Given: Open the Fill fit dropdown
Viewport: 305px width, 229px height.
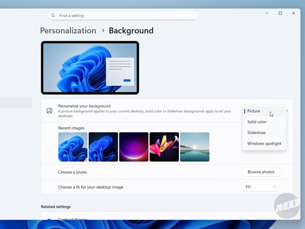Looking at the screenshot, I should tap(261, 187).
